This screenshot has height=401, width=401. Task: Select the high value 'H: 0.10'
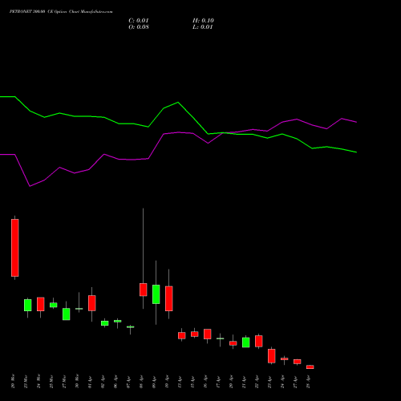click(x=203, y=21)
